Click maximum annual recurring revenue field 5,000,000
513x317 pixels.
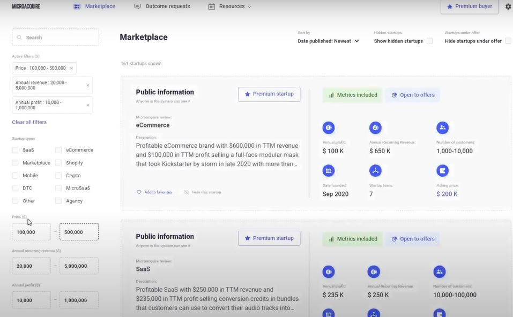coord(79,266)
